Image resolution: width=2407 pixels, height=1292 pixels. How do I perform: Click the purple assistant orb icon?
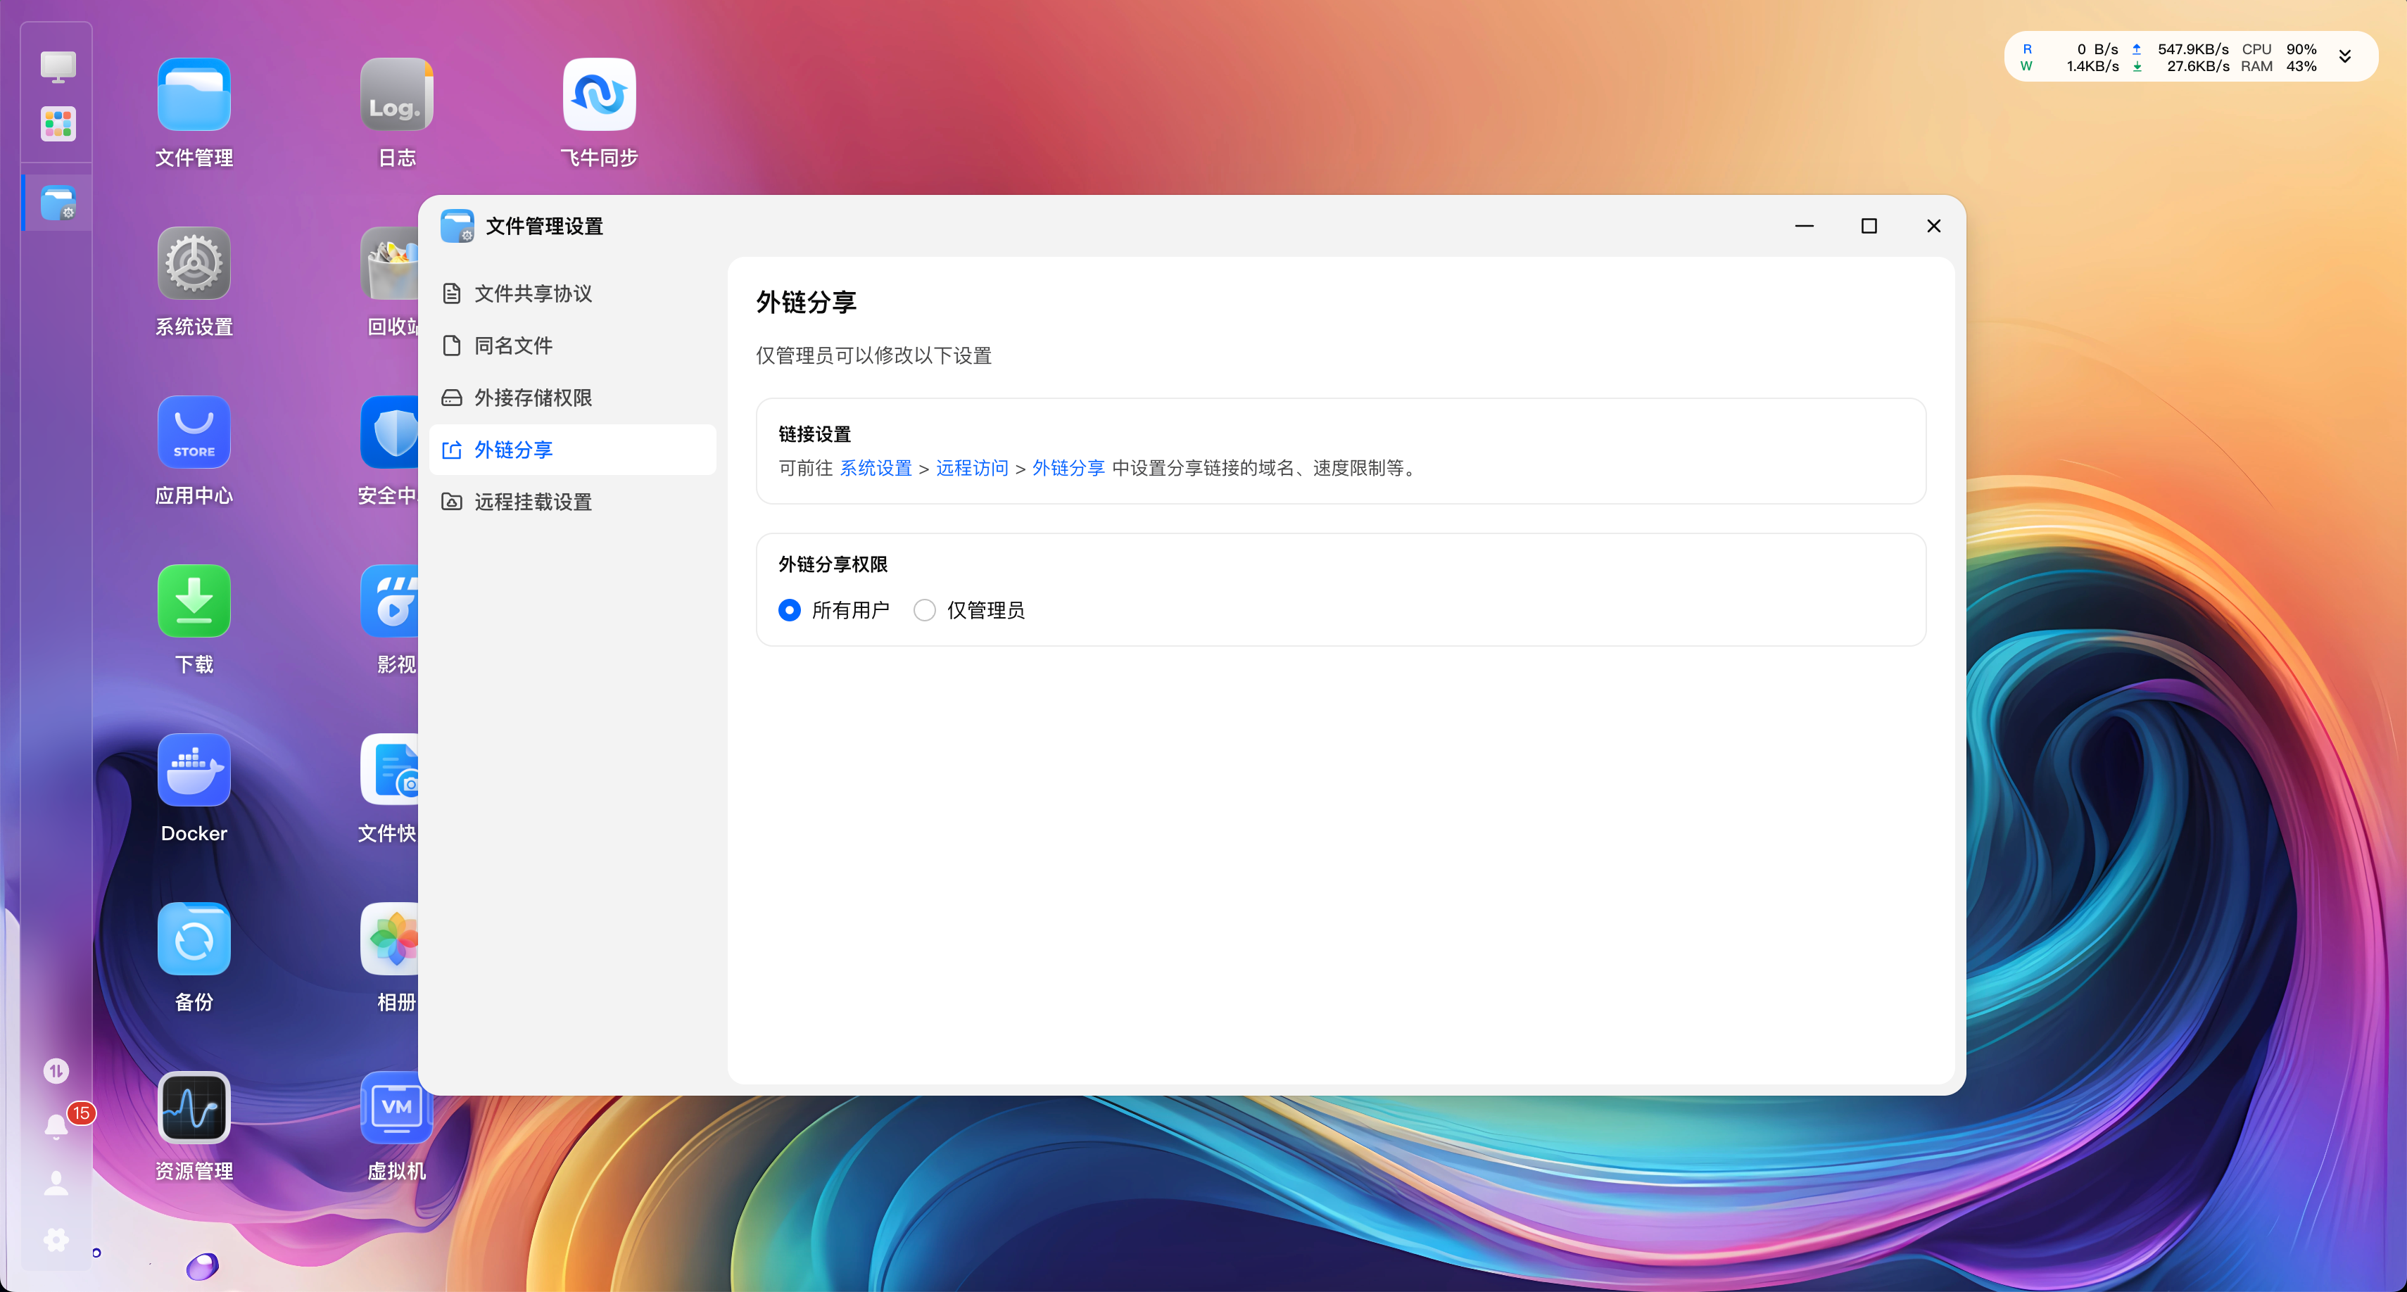[202, 1267]
